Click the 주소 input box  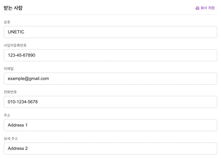point(111,125)
